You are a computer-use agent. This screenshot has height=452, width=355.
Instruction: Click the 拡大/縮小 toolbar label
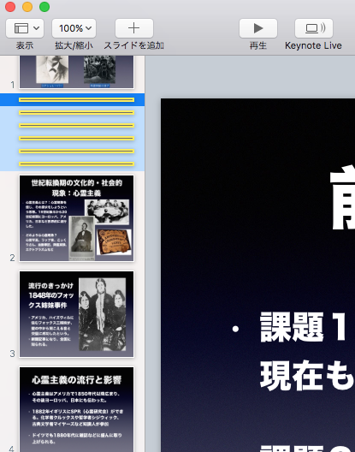click(x=74, y=45)
